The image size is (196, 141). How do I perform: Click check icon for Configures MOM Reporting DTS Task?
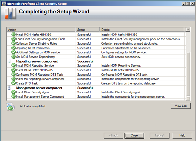point(13,74)
